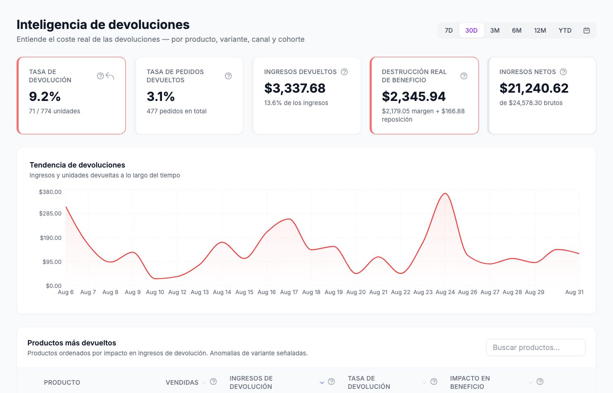
Task: Open the custom date range calendar
Action: click(x=586, y=30)
